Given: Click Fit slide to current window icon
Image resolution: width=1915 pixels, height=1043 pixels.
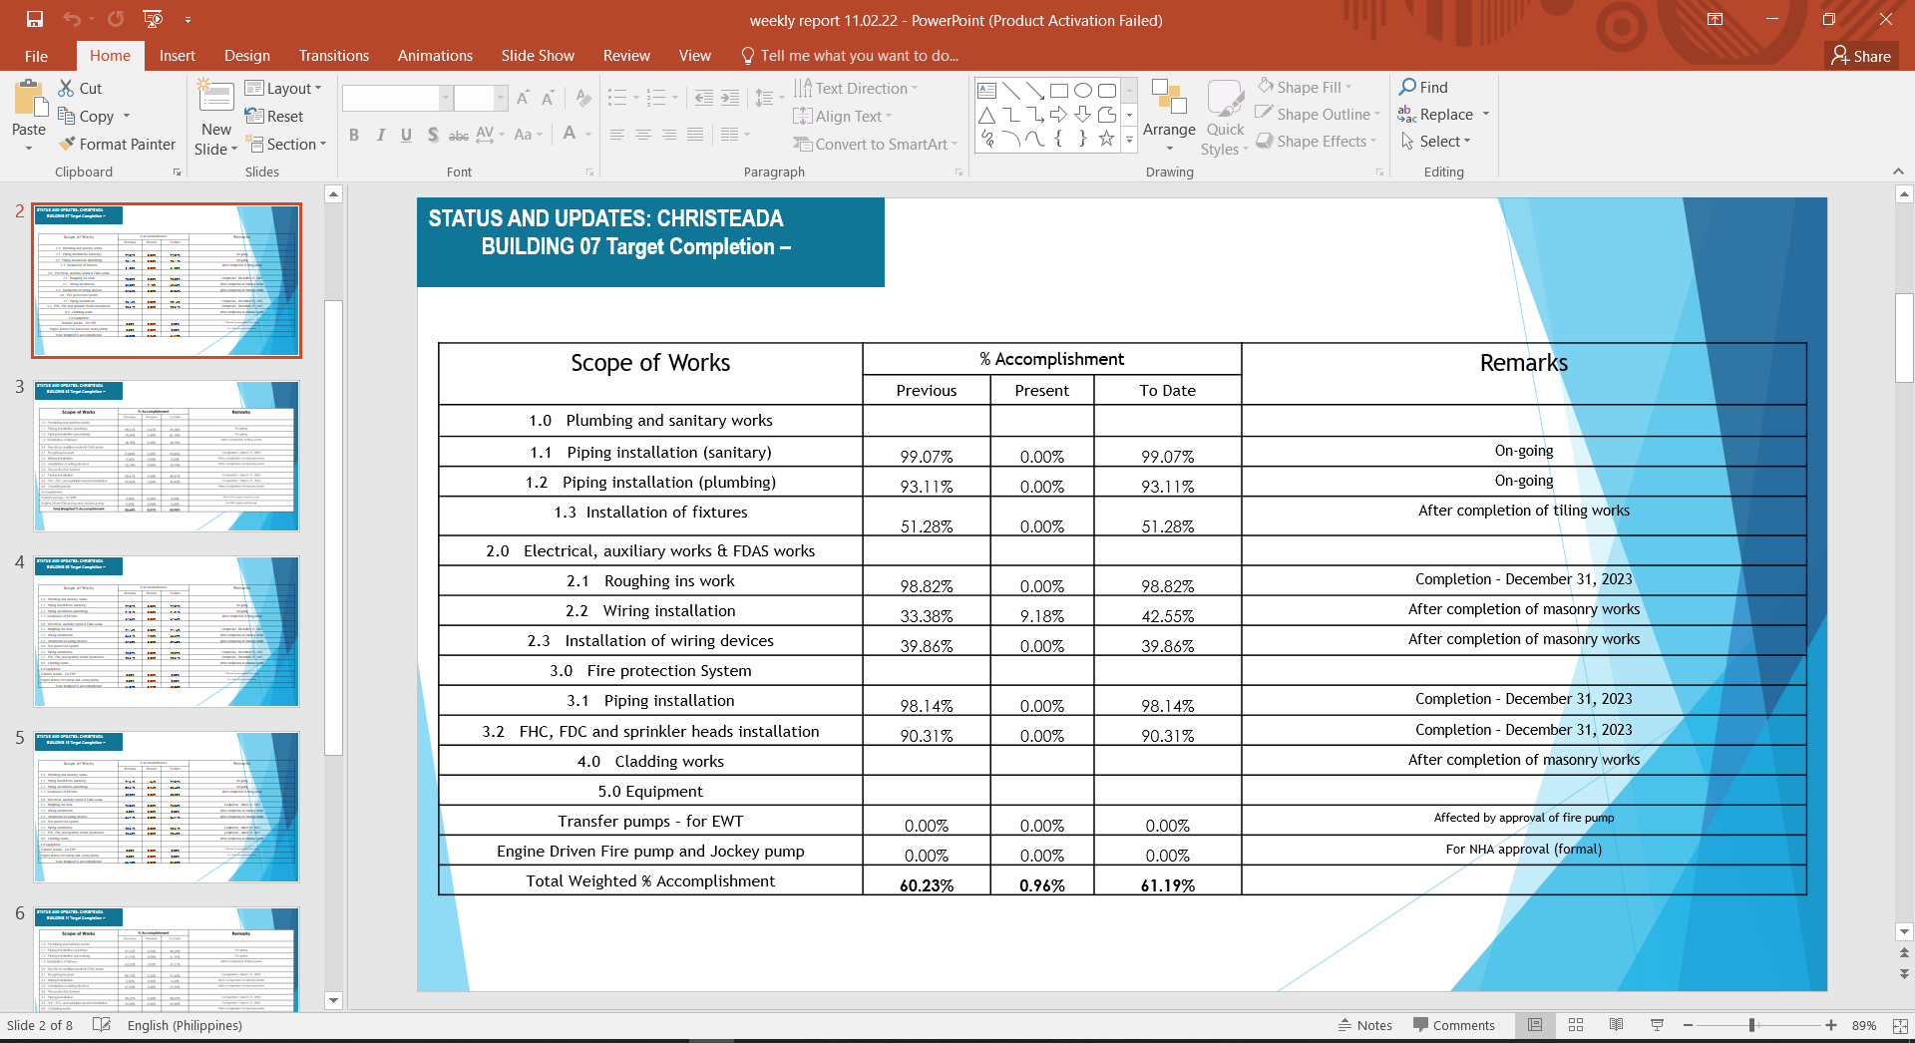Looking at the screenshot, I should coord(1900,1025).
